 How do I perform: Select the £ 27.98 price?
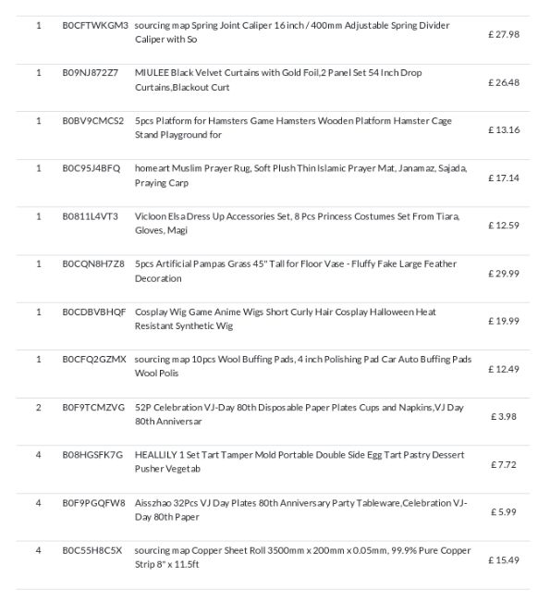[504, 34]
